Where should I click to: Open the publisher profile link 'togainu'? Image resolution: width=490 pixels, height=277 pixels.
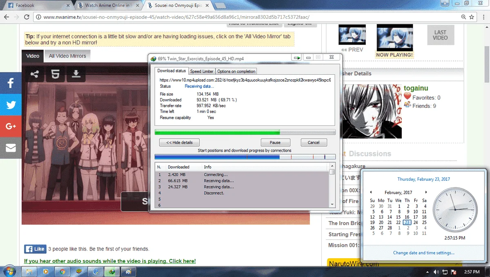click(416, 88)
